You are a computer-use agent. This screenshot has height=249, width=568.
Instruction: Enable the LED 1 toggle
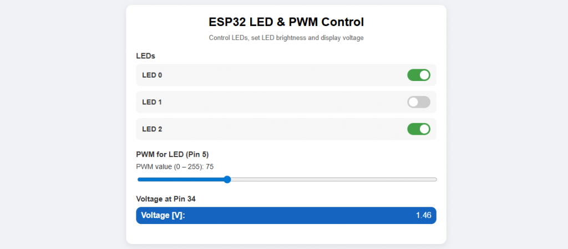pyautogui.click(x=419, y=102)
